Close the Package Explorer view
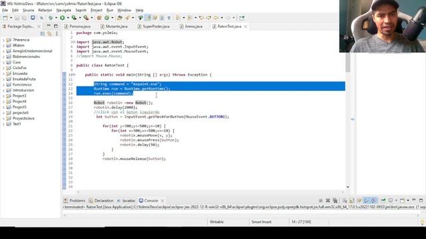Image resolution: width=426 pixels, height=239 pixels. (x=39, y=27)
